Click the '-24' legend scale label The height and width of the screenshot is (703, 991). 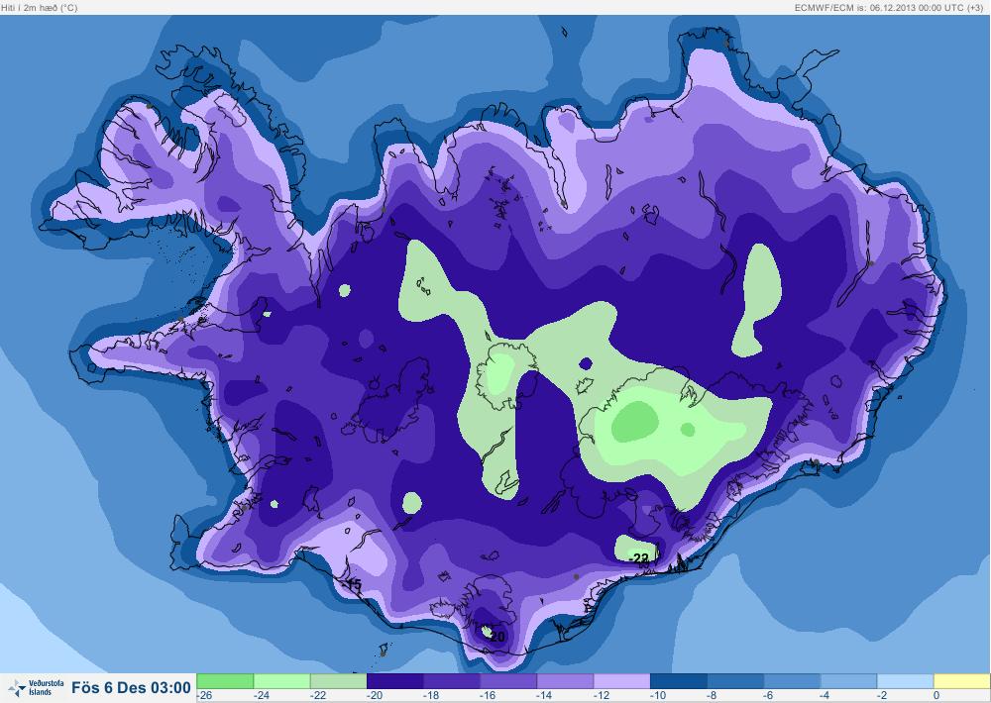coord(261,695)
